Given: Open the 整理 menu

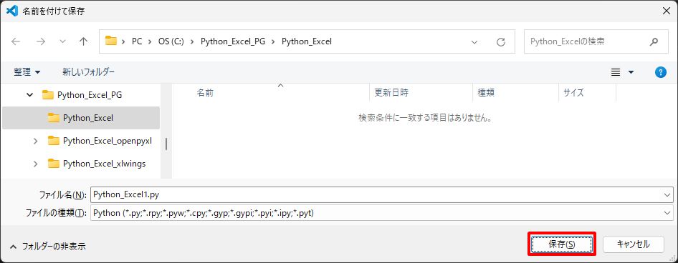Looking at the screenshot, I should pyautogui.click(x=27, y=72).
